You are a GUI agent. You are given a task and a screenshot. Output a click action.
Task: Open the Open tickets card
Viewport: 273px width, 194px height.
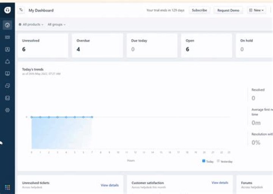[x=207, y=45]
